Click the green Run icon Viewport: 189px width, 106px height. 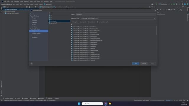(171, 4)
